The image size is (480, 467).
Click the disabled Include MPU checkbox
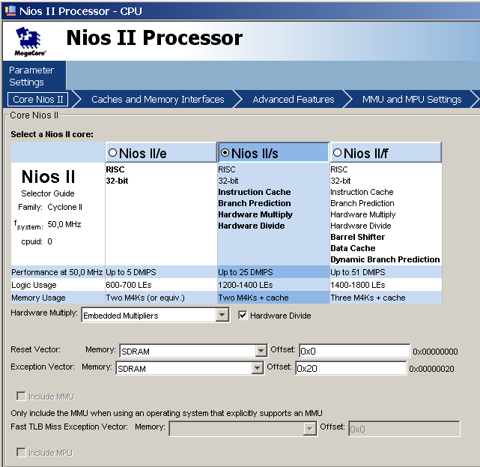(21, 452)
